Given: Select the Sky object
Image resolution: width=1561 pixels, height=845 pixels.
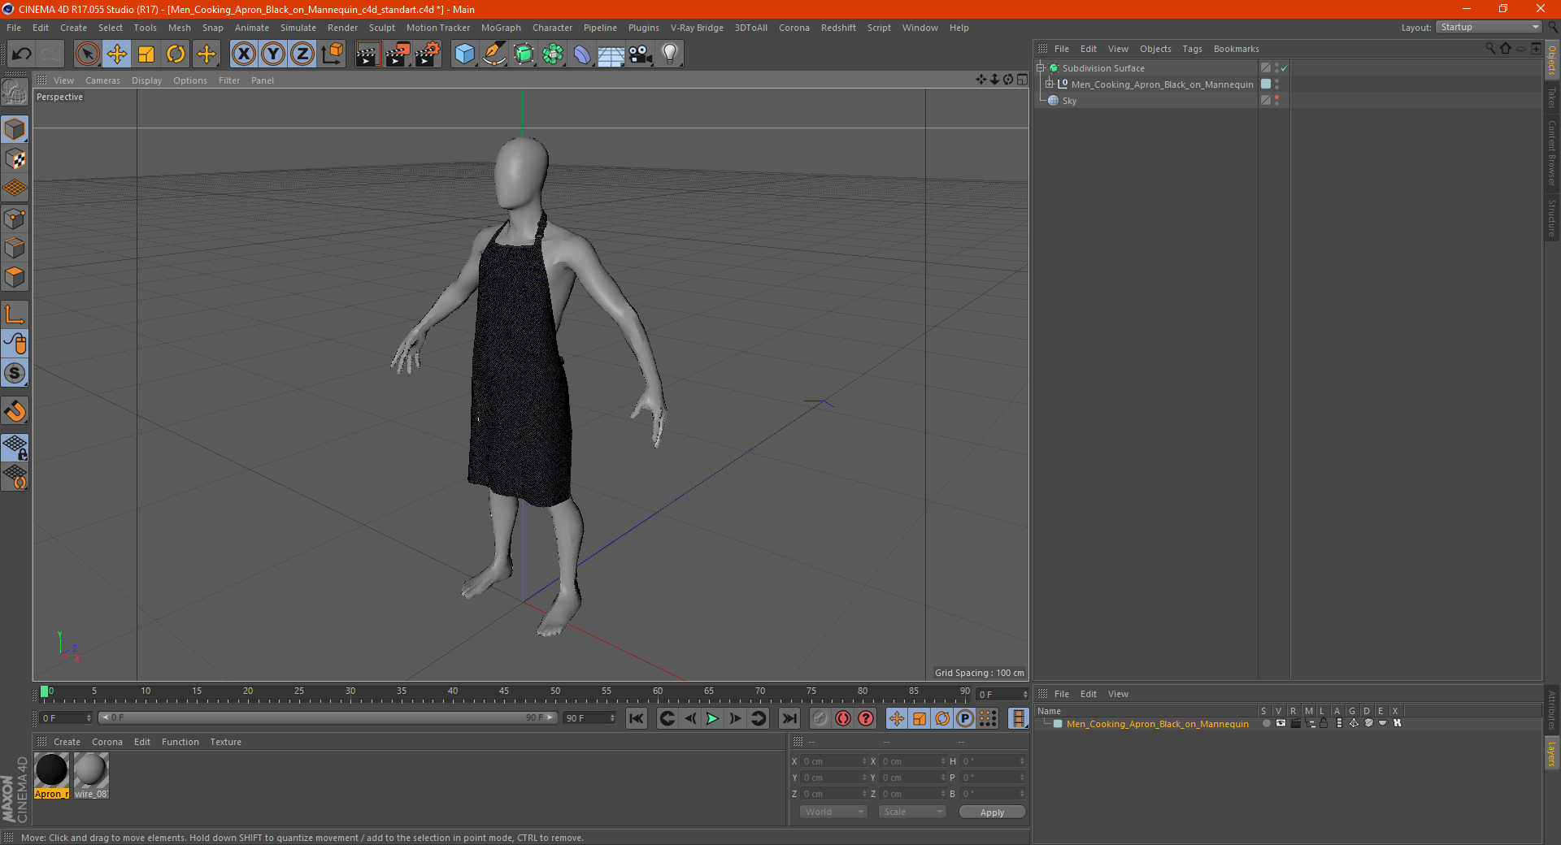Looking at the screenshot, I should pos(1069,101).
